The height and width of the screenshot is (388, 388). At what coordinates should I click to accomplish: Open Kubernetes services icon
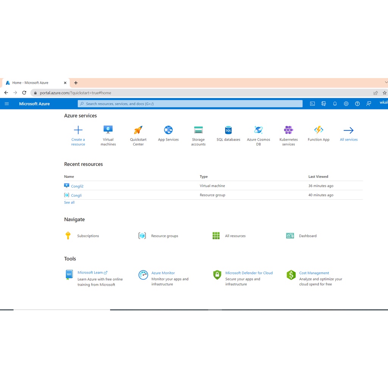(x=288, y=130)
